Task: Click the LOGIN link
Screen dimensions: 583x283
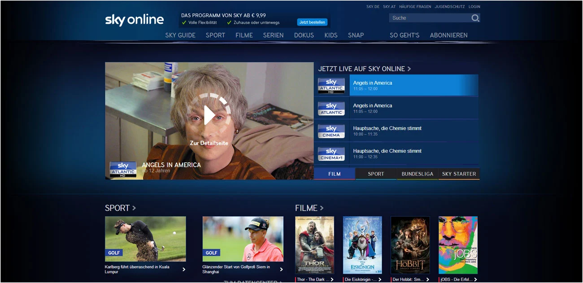Action: 474,7
